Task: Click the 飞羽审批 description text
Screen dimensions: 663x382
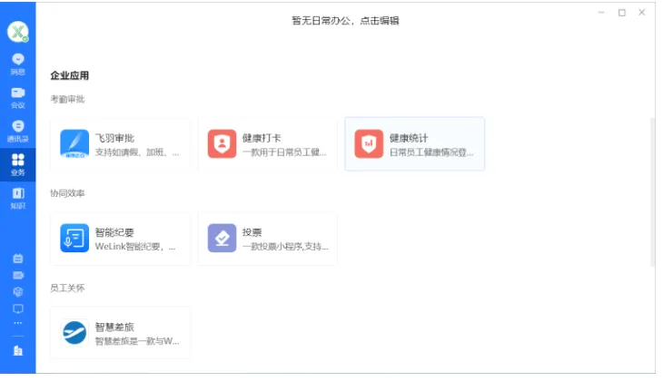Action: (x=137, y=152)
